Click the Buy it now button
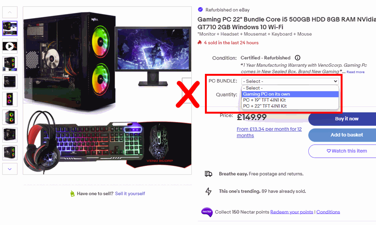Image resolution: width=376 pixels, height=225 pixels. [347, 119]
